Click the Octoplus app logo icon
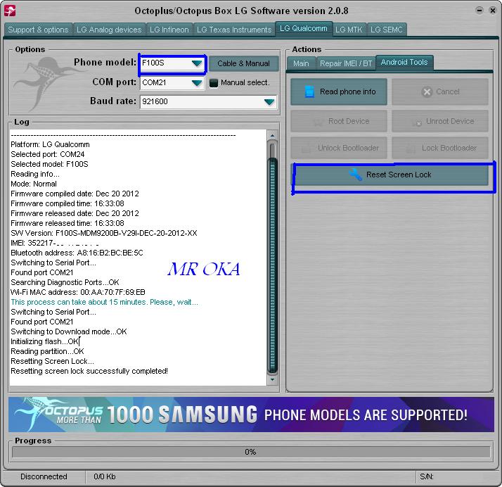The width and height of the screenshot is (502, 487). tap(10, 11)
